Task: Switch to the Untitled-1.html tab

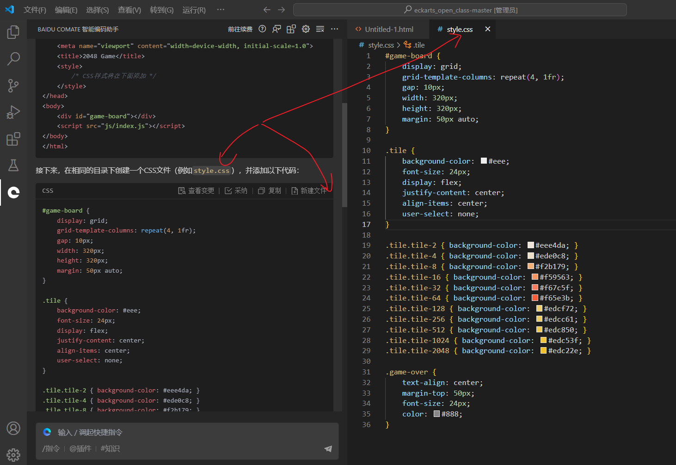Action: (389, 29)
